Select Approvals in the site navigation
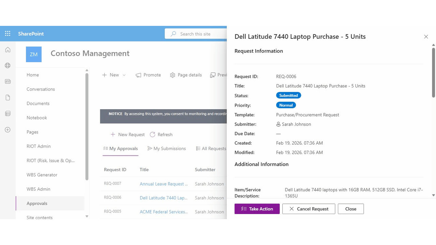This screenshot has height=245, width=436. 37,203
